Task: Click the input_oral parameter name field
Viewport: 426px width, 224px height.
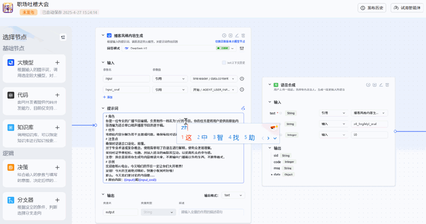Action: pos(126,90)
